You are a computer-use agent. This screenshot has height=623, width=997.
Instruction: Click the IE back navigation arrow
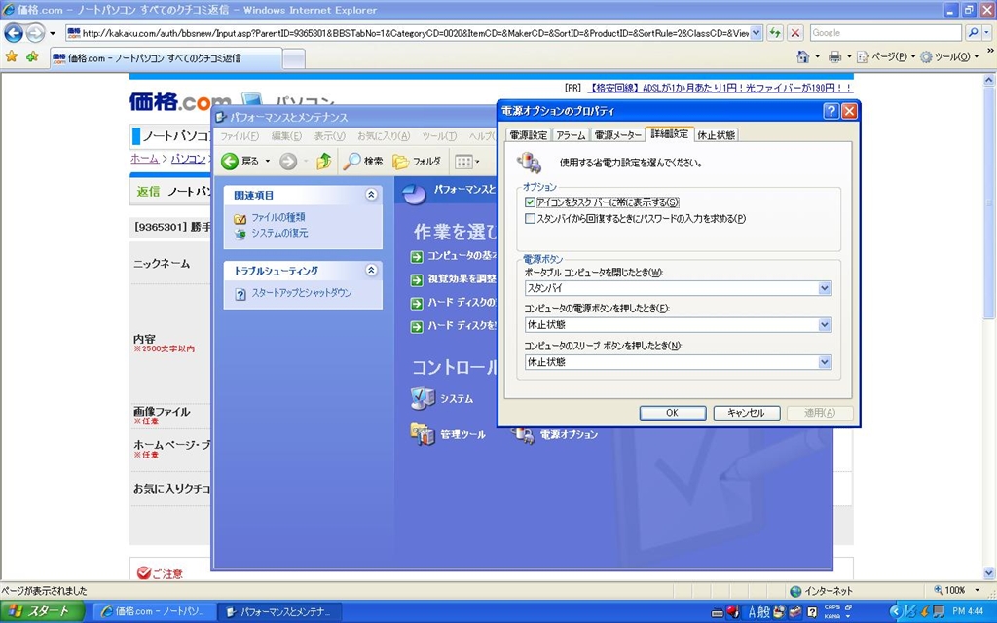14,32
